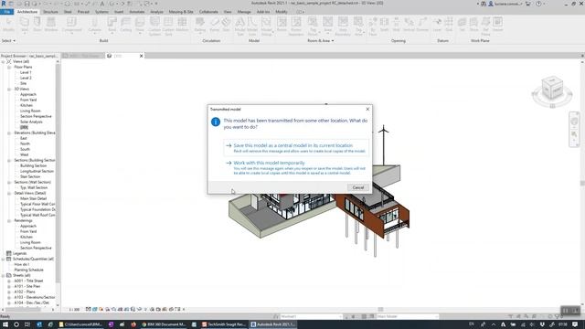Select the Roof tool in the ribbon
This screenshot has height=329, width=585.
[x=112, y=25]
